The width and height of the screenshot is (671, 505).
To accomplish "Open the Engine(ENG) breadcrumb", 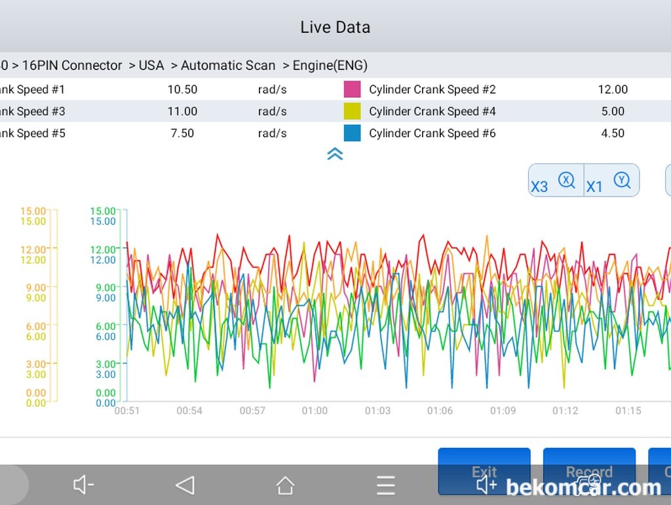I will (x=330, y=65).
